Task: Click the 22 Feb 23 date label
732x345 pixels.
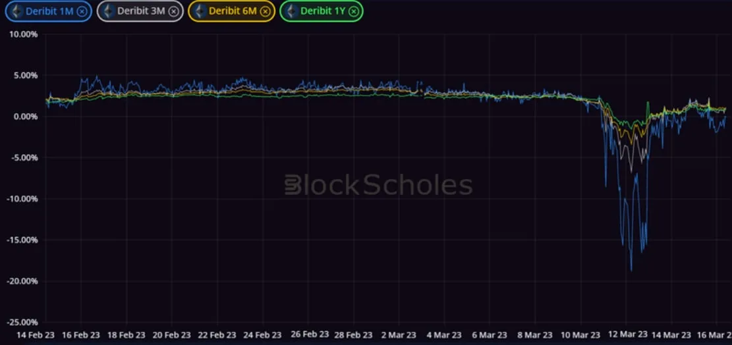Action: [217, 334]
